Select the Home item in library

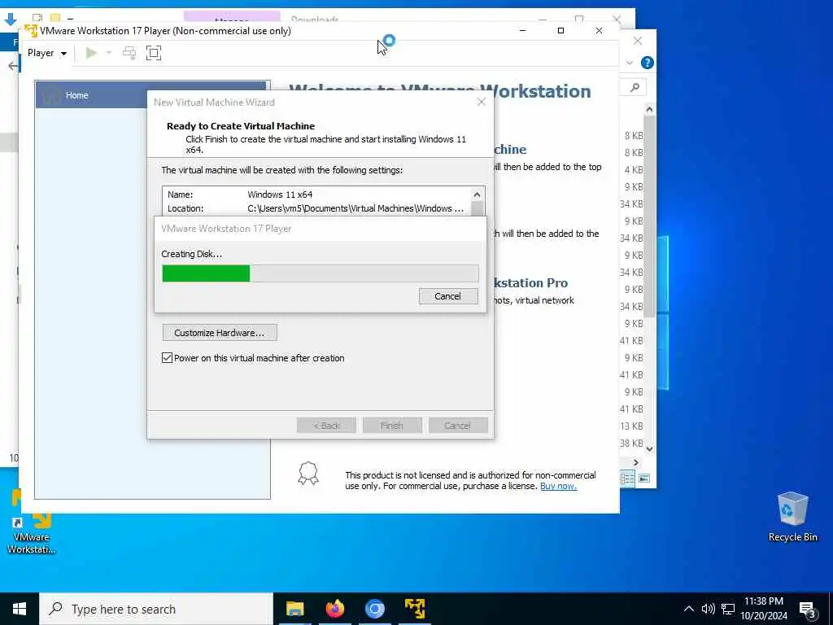pos(150,95)
